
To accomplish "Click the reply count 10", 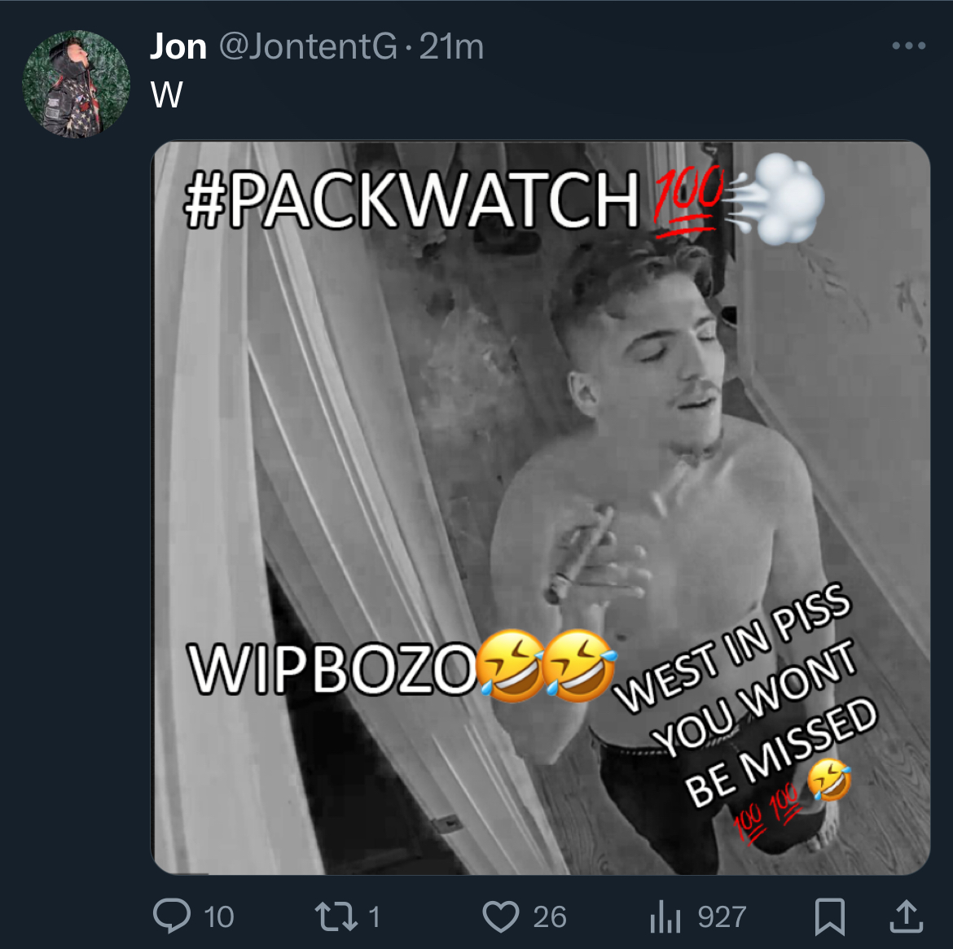I will [x=219, y=916].
